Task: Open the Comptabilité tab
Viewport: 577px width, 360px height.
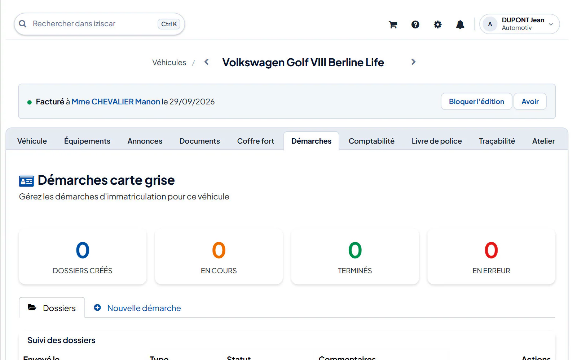Action: [x=371, y=141]
